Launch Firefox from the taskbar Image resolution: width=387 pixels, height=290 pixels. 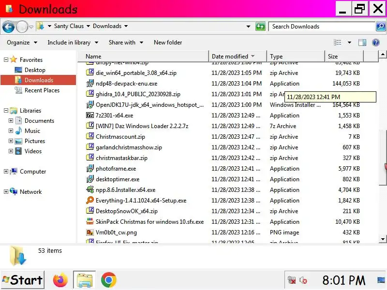pyautogui.click(x=60, y=280)
